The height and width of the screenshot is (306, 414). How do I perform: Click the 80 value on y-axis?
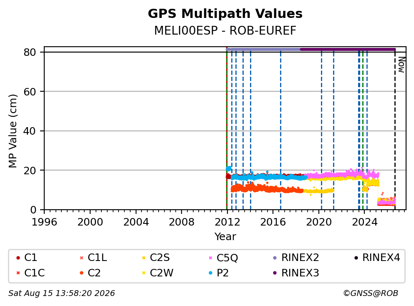pos(30,52)
